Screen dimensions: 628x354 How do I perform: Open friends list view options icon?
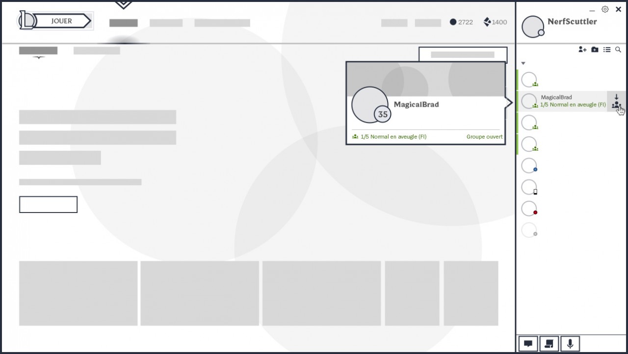click(x=607, y=49)
